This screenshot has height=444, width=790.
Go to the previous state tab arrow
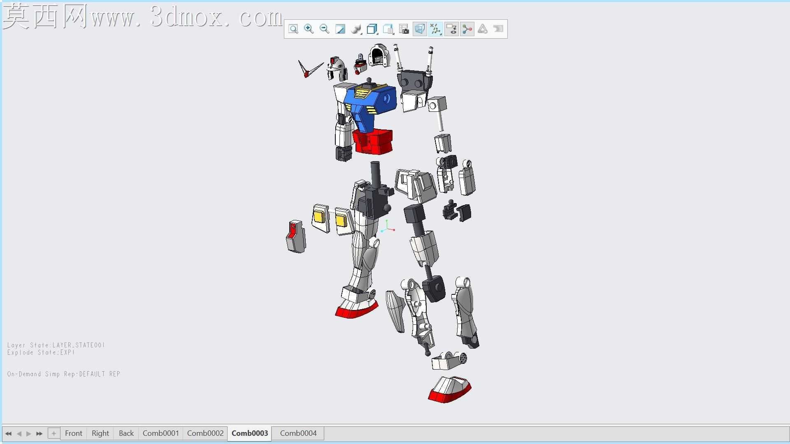[x=19, y=433]
